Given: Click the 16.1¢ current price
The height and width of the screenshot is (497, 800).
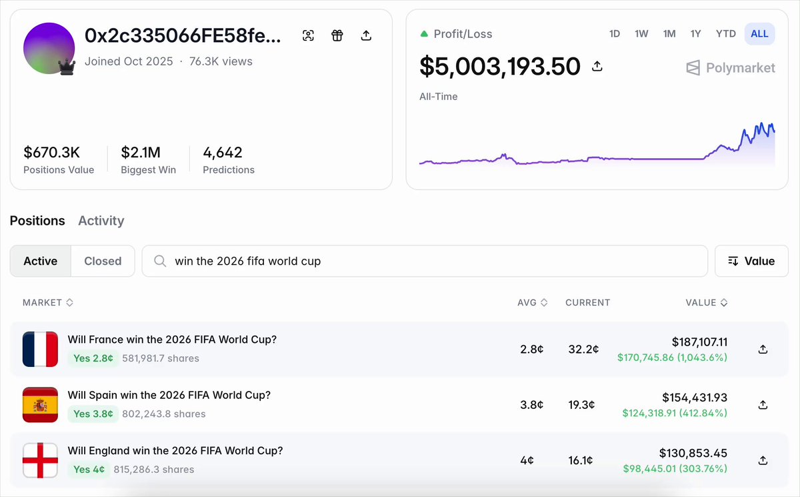Looking at the screenshot, I should pyautogui.click(x=581, y=460).
